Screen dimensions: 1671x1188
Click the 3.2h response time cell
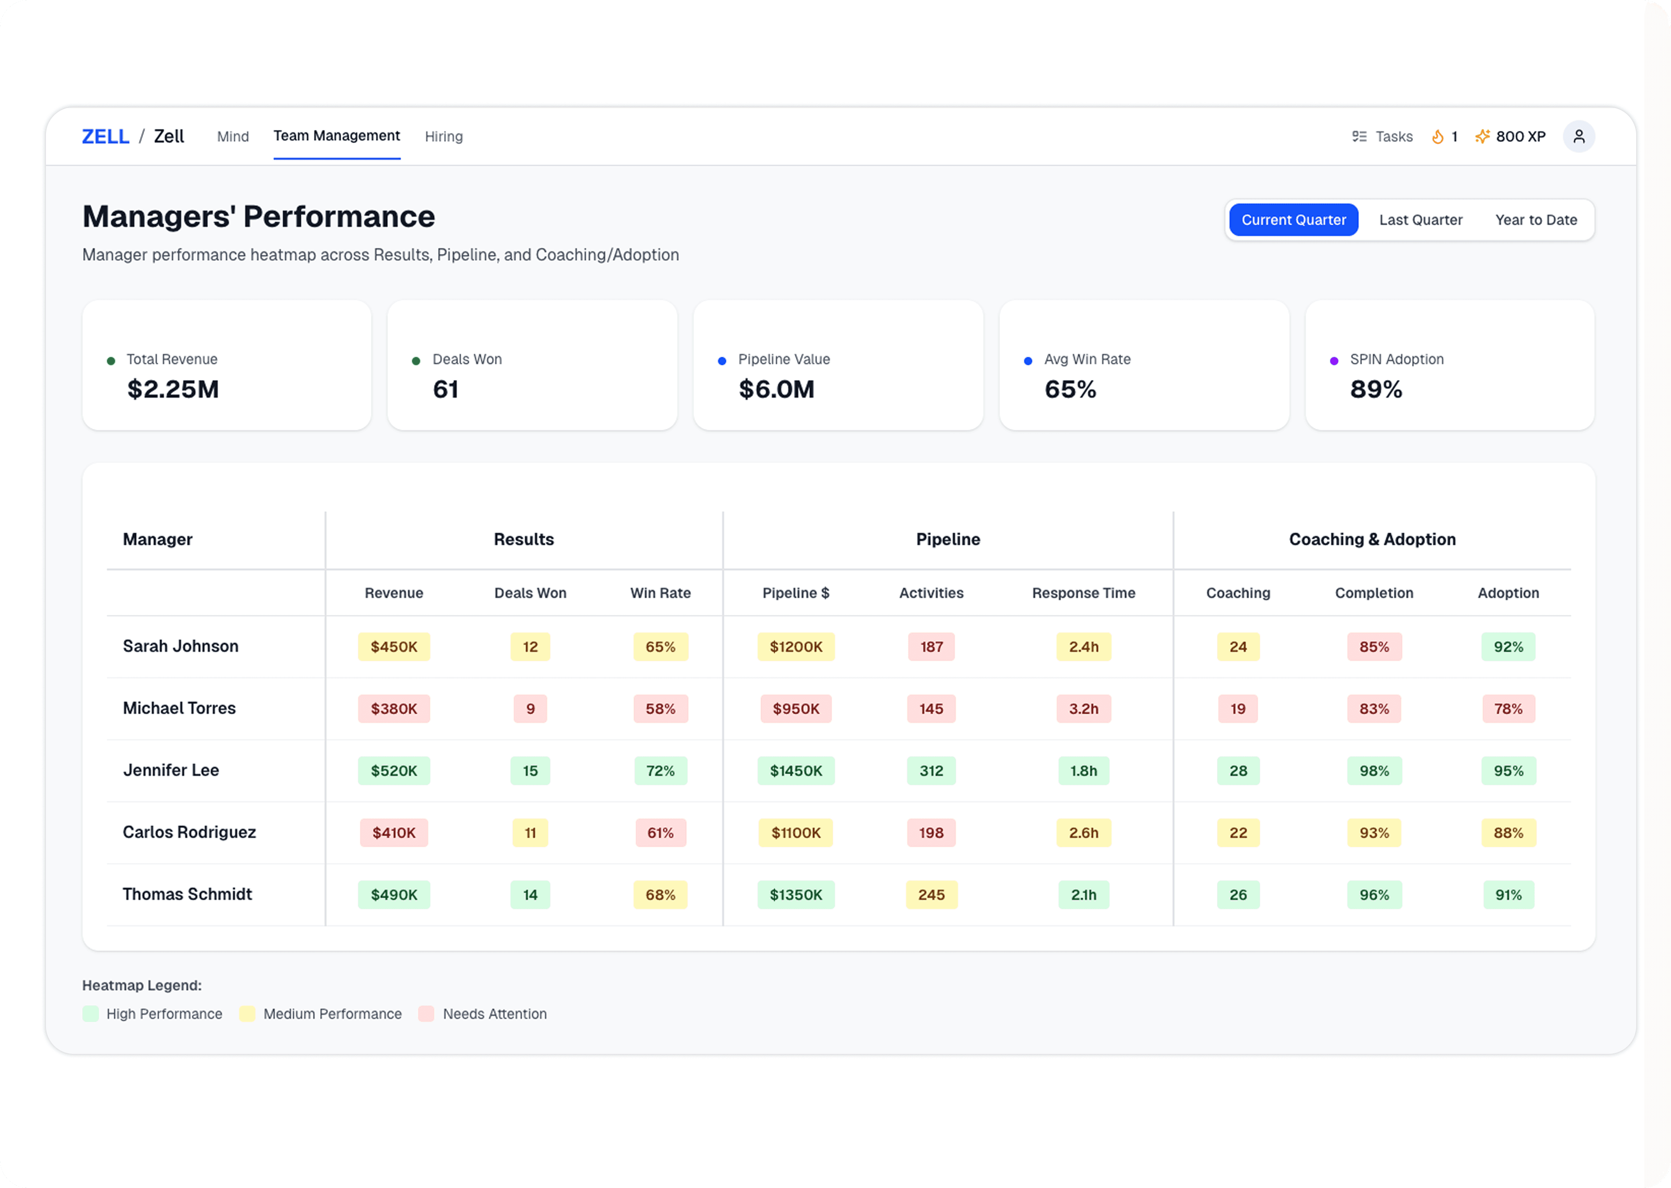1083,710
